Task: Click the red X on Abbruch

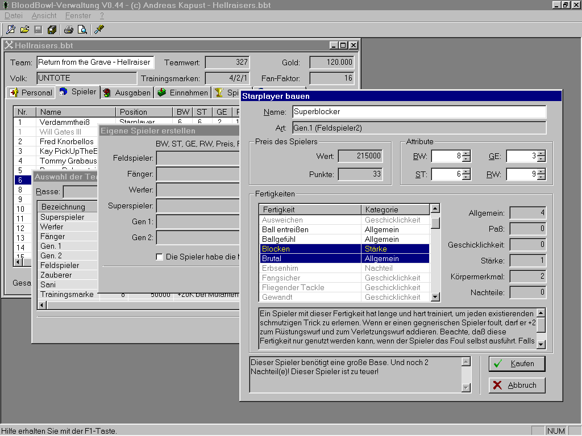Action: pos(498,385)
